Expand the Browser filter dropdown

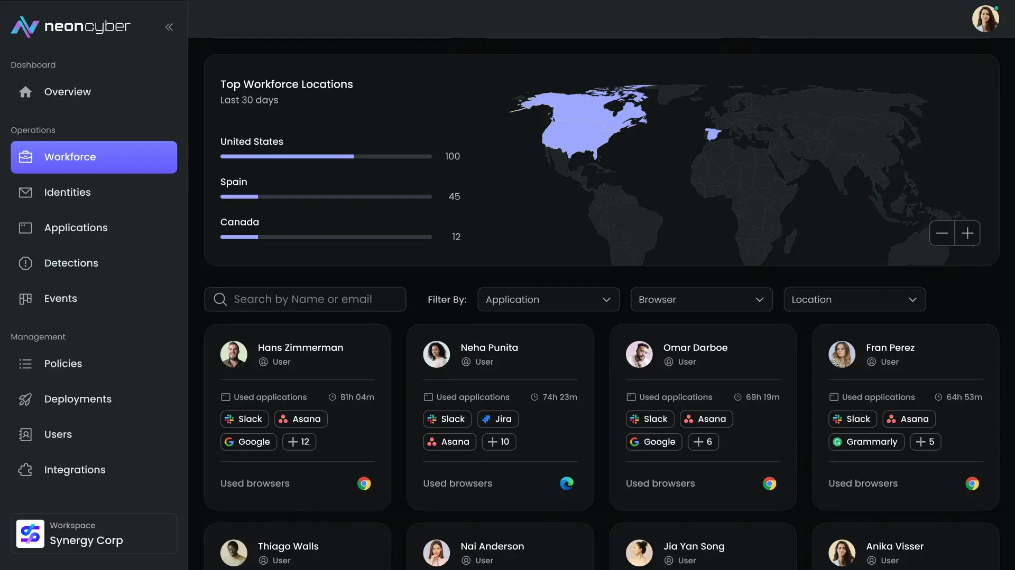point(702,299)
